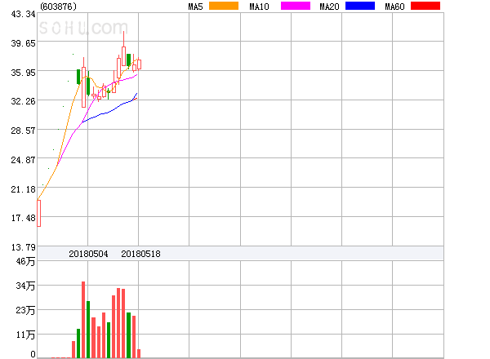Click the red MA60 legend swatch
This screenshot has height=359, width=490.
click(425, 6)
